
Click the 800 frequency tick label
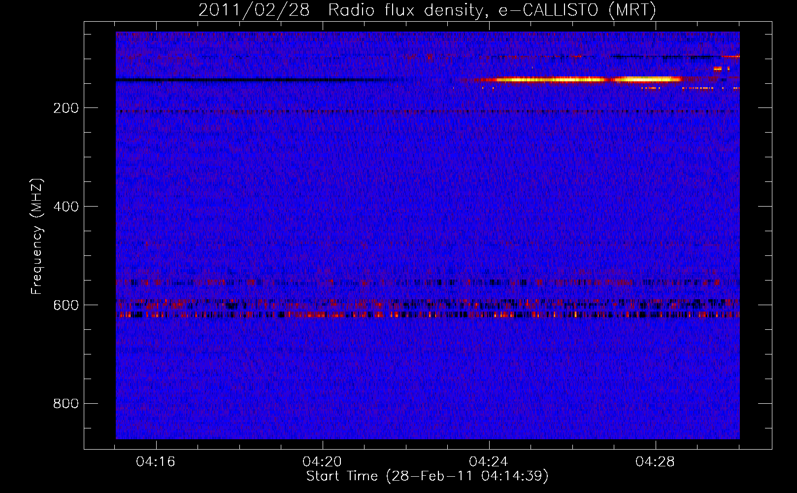point(66,404)
